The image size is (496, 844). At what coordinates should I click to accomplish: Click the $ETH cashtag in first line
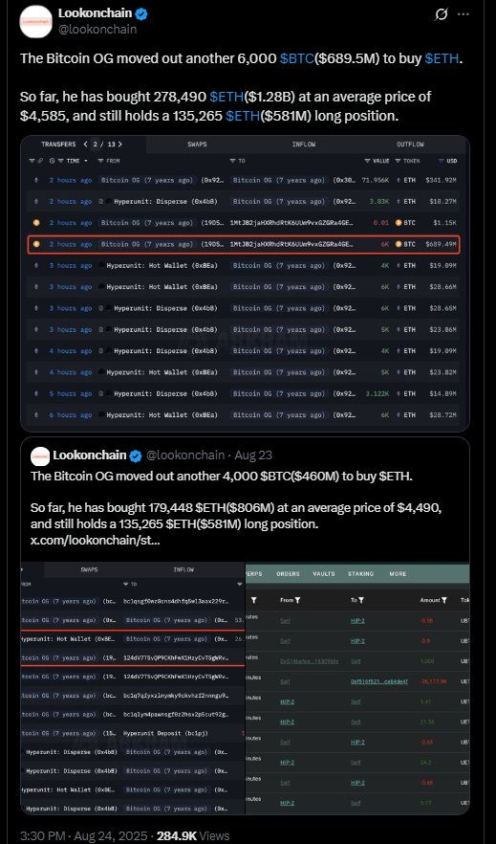442,58
